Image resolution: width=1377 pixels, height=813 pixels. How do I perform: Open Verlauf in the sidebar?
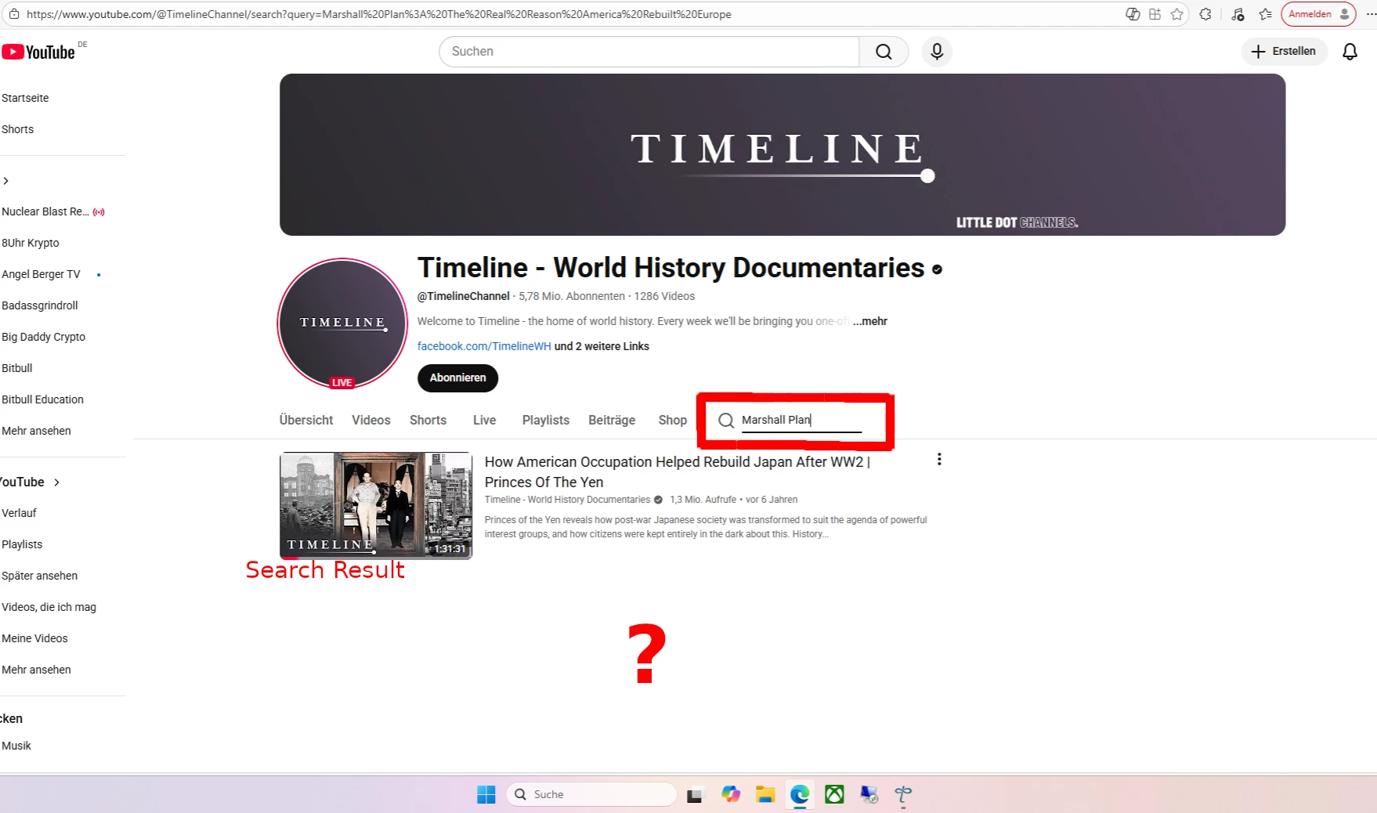(x=19, y=513)
